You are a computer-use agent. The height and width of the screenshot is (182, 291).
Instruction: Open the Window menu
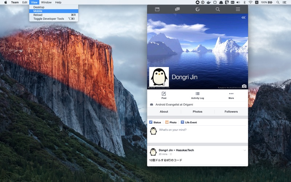pos(46,2)
